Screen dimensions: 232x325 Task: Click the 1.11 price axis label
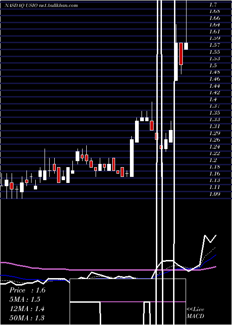pyautogui.click(x=214, y=187)
